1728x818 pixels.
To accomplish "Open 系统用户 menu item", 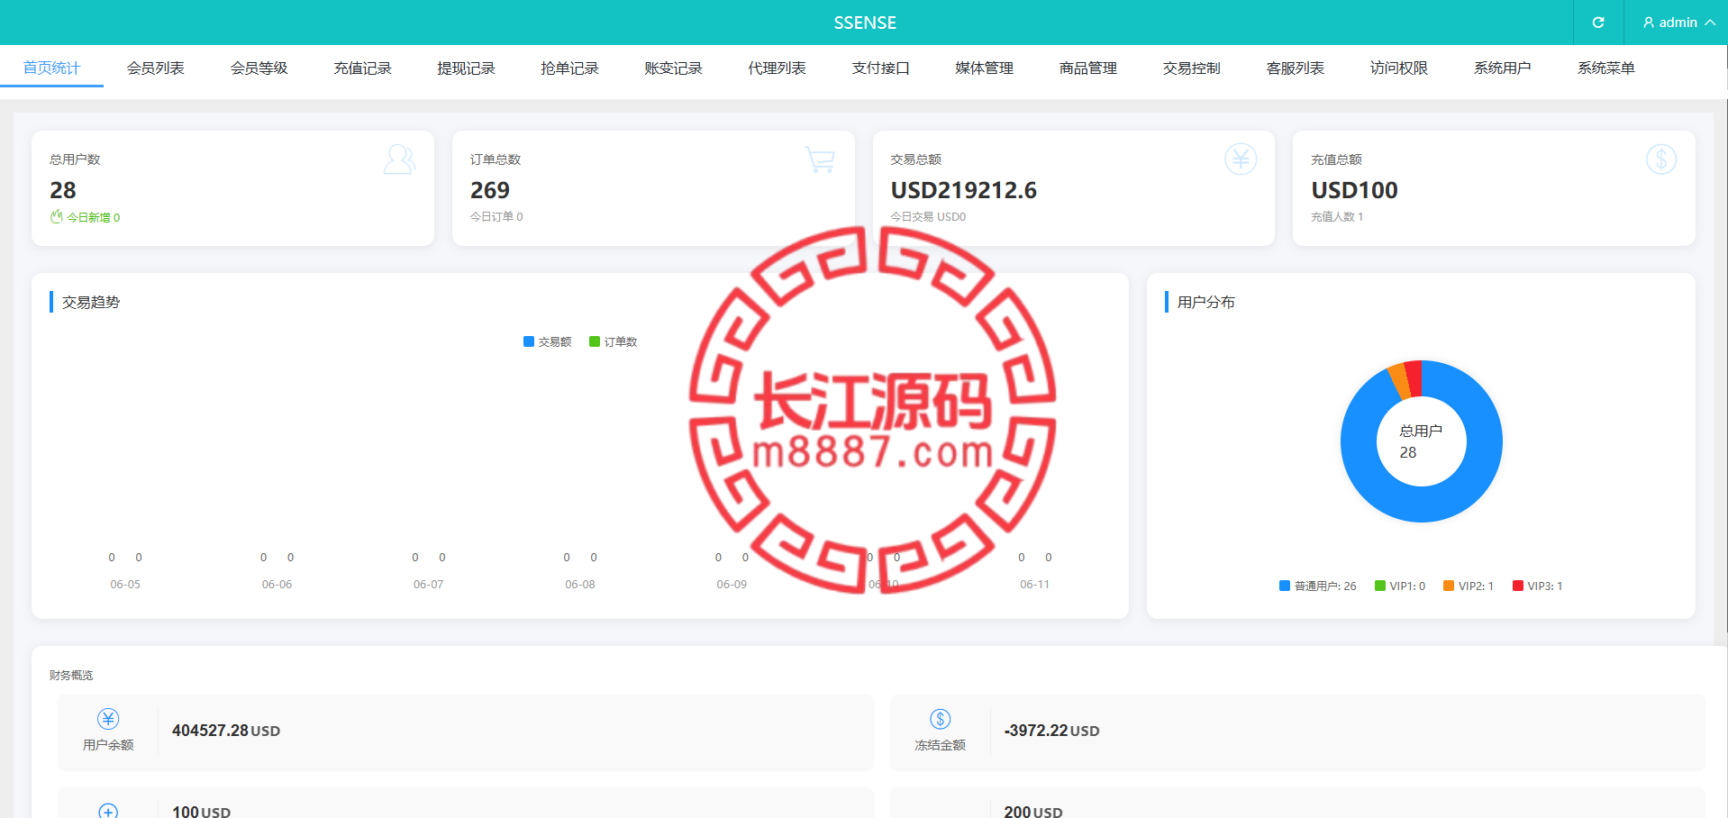I will coord(1502,68).
